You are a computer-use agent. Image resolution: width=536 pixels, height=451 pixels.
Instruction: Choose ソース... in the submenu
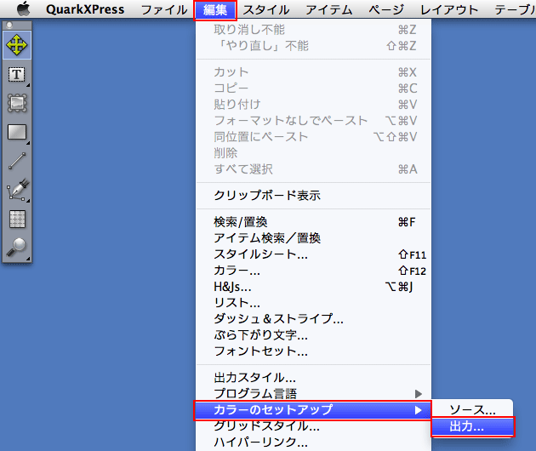coord(472,409)
